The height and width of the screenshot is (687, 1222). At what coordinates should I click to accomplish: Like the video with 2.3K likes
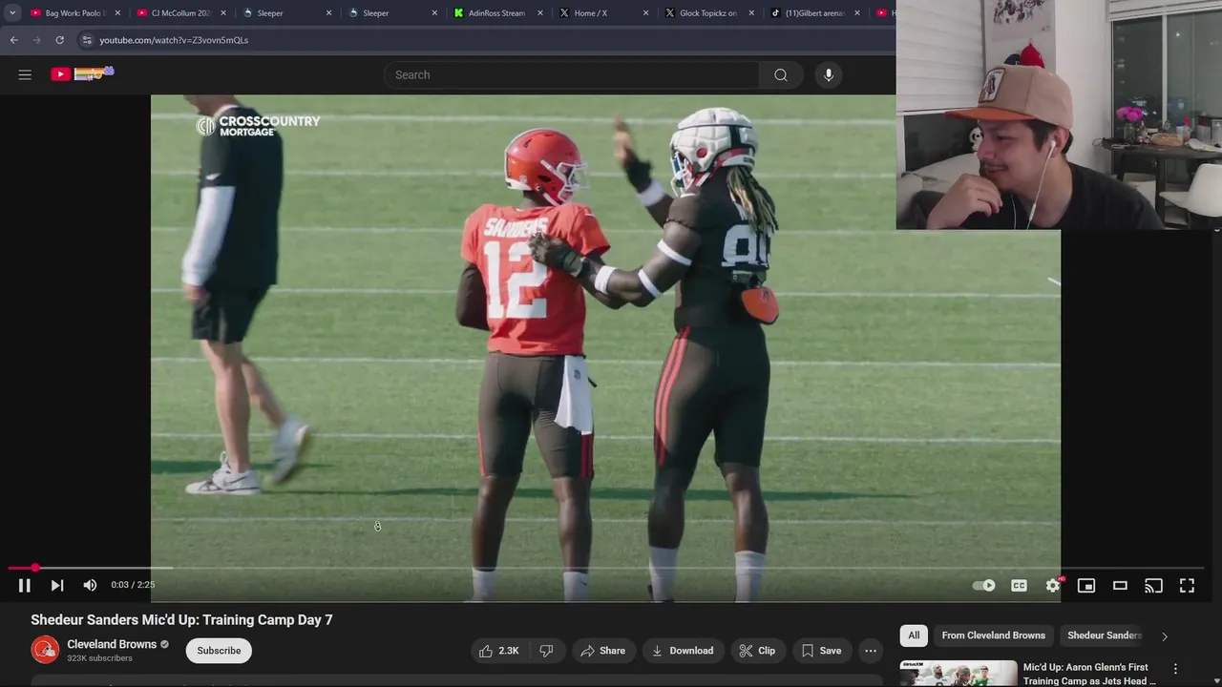point(499,651)
